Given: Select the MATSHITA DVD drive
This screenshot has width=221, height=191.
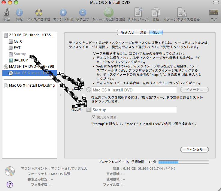Looking at the screenshot, I should coord(29,67).
